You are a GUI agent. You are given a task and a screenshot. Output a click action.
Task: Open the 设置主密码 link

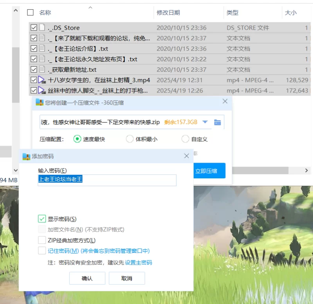pos(139,263)
